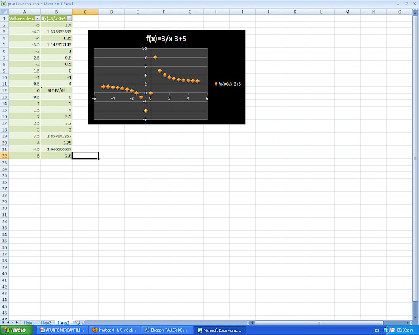Screen dimensions: 419x335
Task: Click cell containing 1.33333333
Action: (x=56, y=31)
